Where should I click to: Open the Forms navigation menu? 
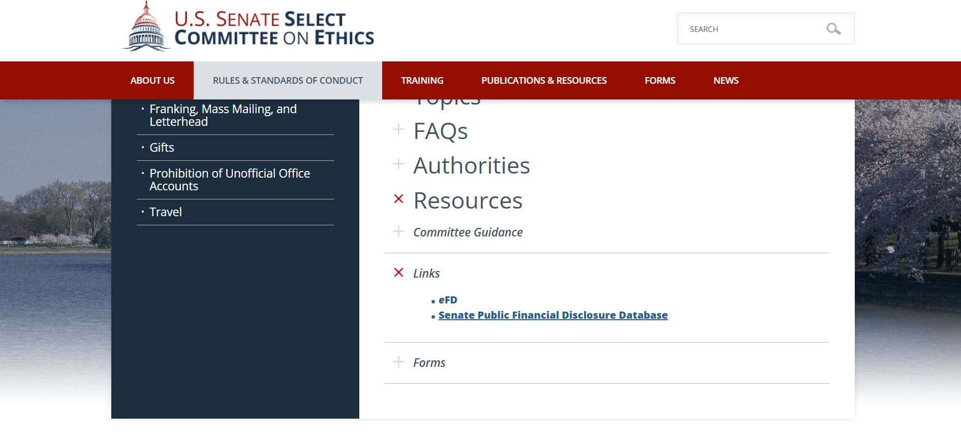(660, 80)
